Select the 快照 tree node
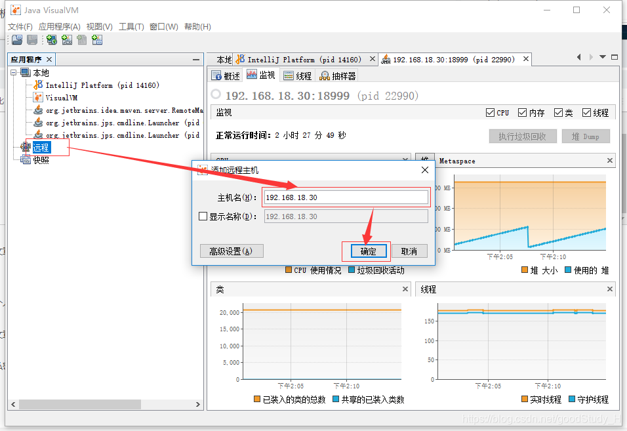The height and width of the screenshot is (431, 627). [41, 160]
